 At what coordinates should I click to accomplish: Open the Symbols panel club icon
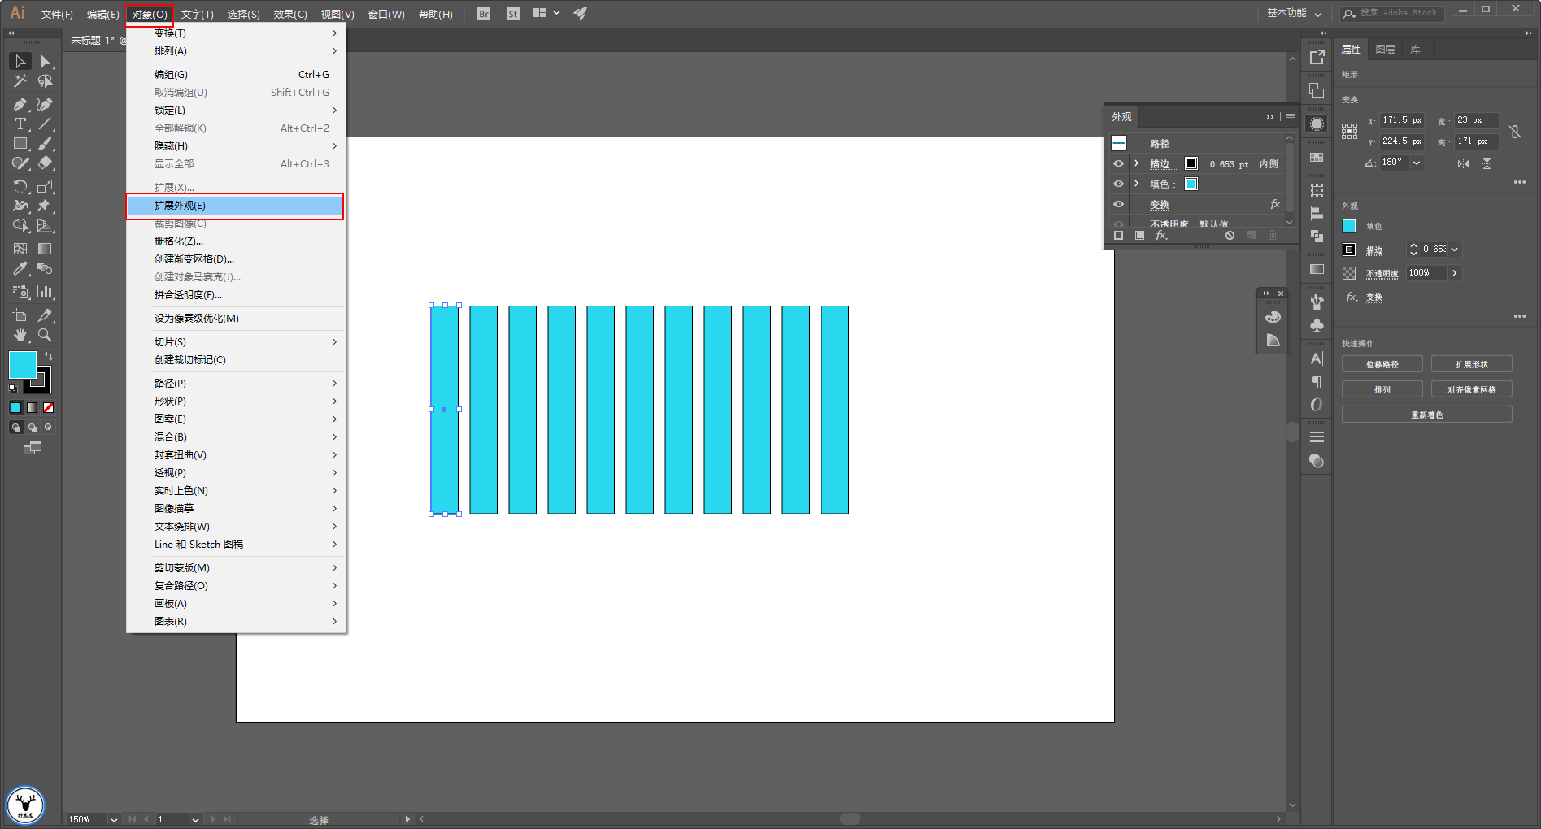click(x=1317, y=325)
